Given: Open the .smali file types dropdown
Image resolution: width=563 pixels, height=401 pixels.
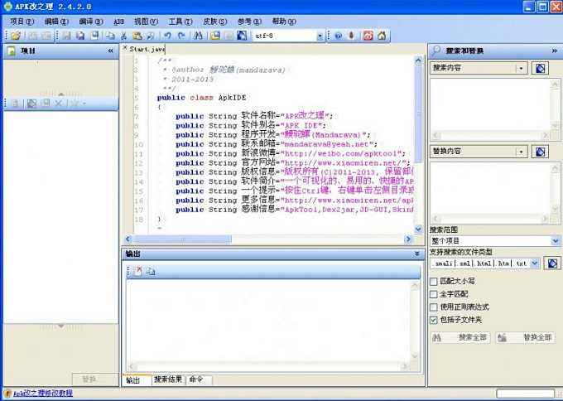Looking at the screenshot, I should coord(534,263).
